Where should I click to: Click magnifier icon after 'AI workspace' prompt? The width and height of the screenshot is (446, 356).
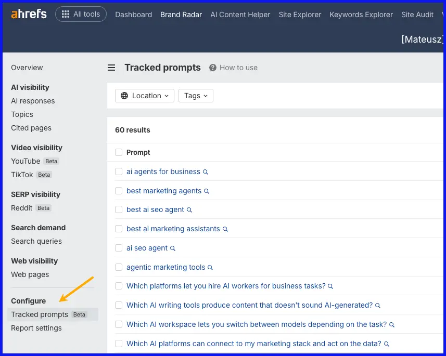tap(392, 325)
